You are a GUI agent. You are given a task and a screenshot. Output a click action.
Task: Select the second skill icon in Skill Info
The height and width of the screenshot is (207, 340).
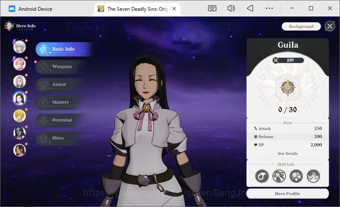pyautogui.click(x=279, y=176)
